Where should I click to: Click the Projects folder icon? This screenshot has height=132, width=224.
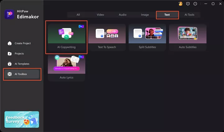(x=10, y=54)
